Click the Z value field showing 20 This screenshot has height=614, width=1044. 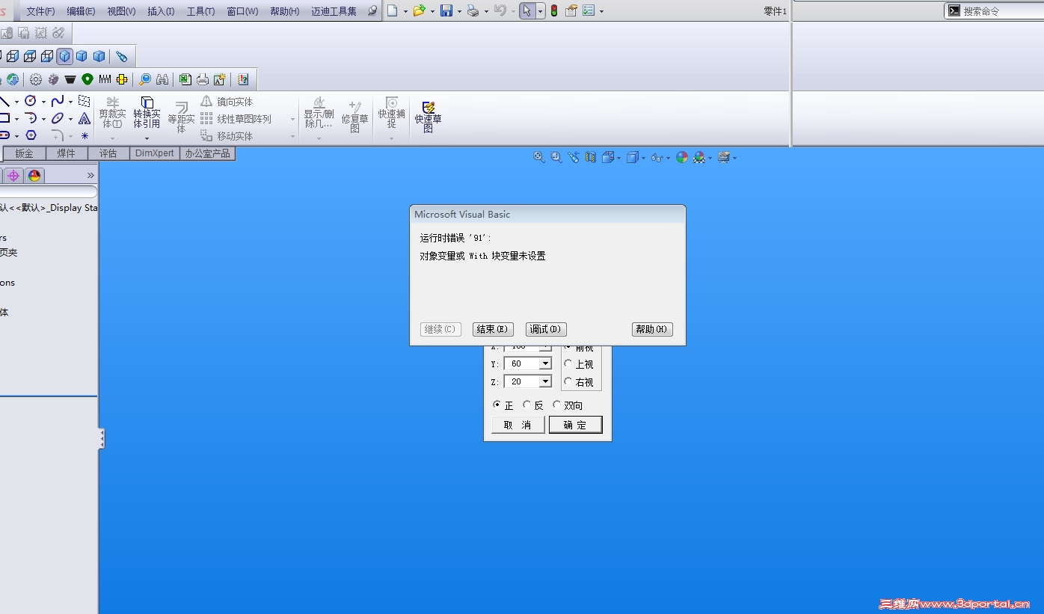pyautogui.click(x=522, y=381)
